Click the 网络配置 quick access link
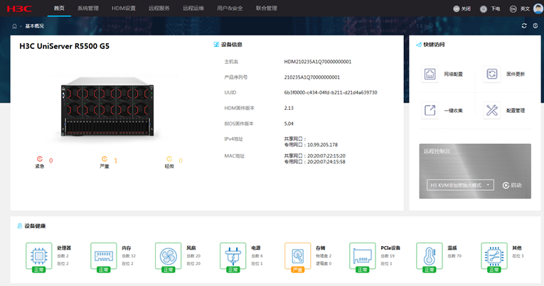 point(454,74)
